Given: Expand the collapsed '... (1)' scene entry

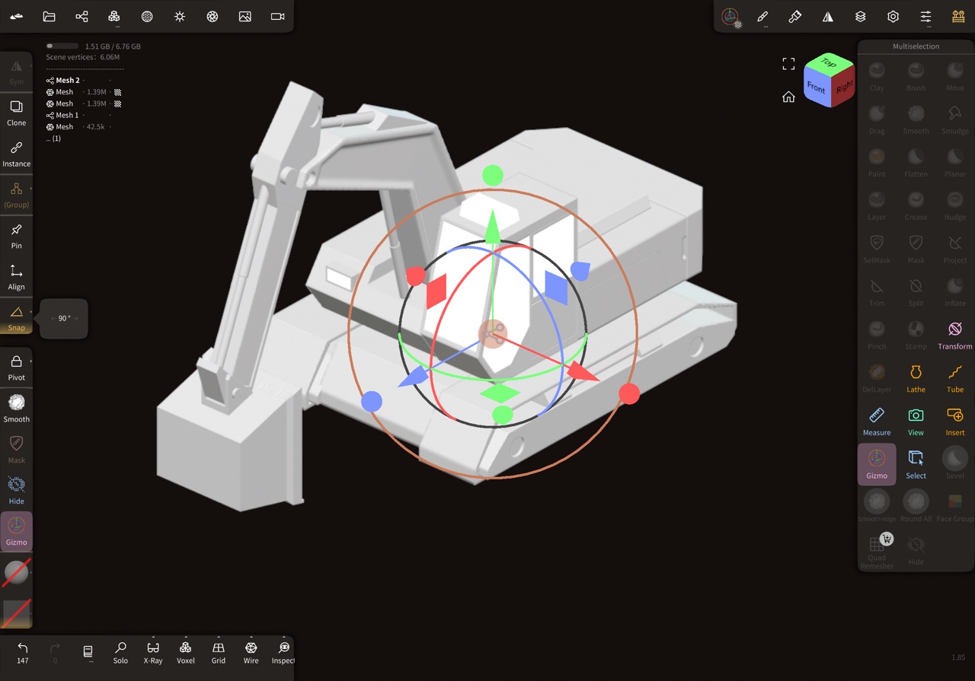Looking at the screenshot, I should pyautogui.click(x=53, y=138).
